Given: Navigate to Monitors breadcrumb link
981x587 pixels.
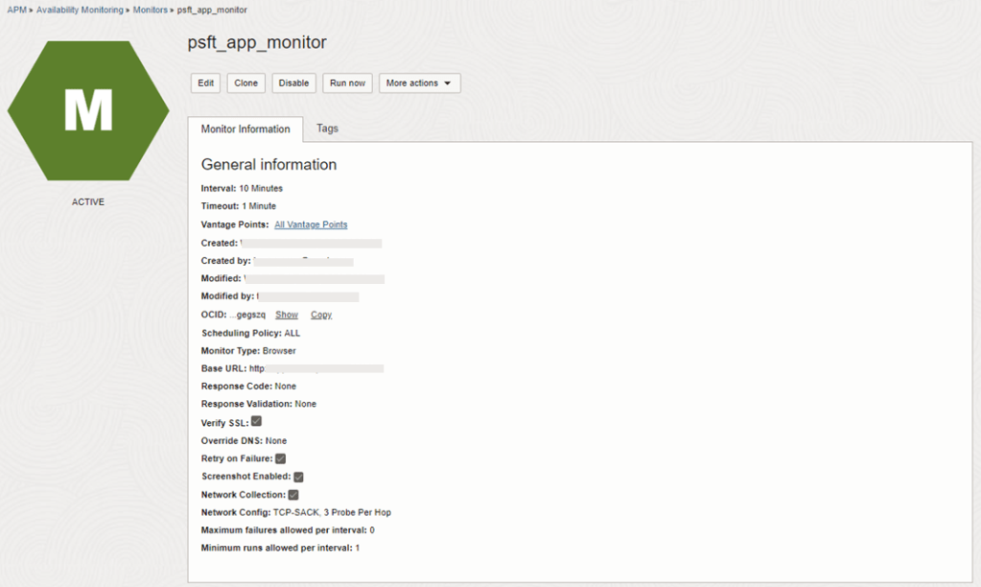Looking at the screenshot, I should point(151,10).
